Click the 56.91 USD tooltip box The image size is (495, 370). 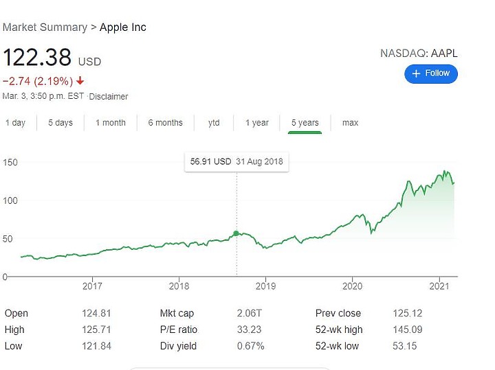(236, 162)
